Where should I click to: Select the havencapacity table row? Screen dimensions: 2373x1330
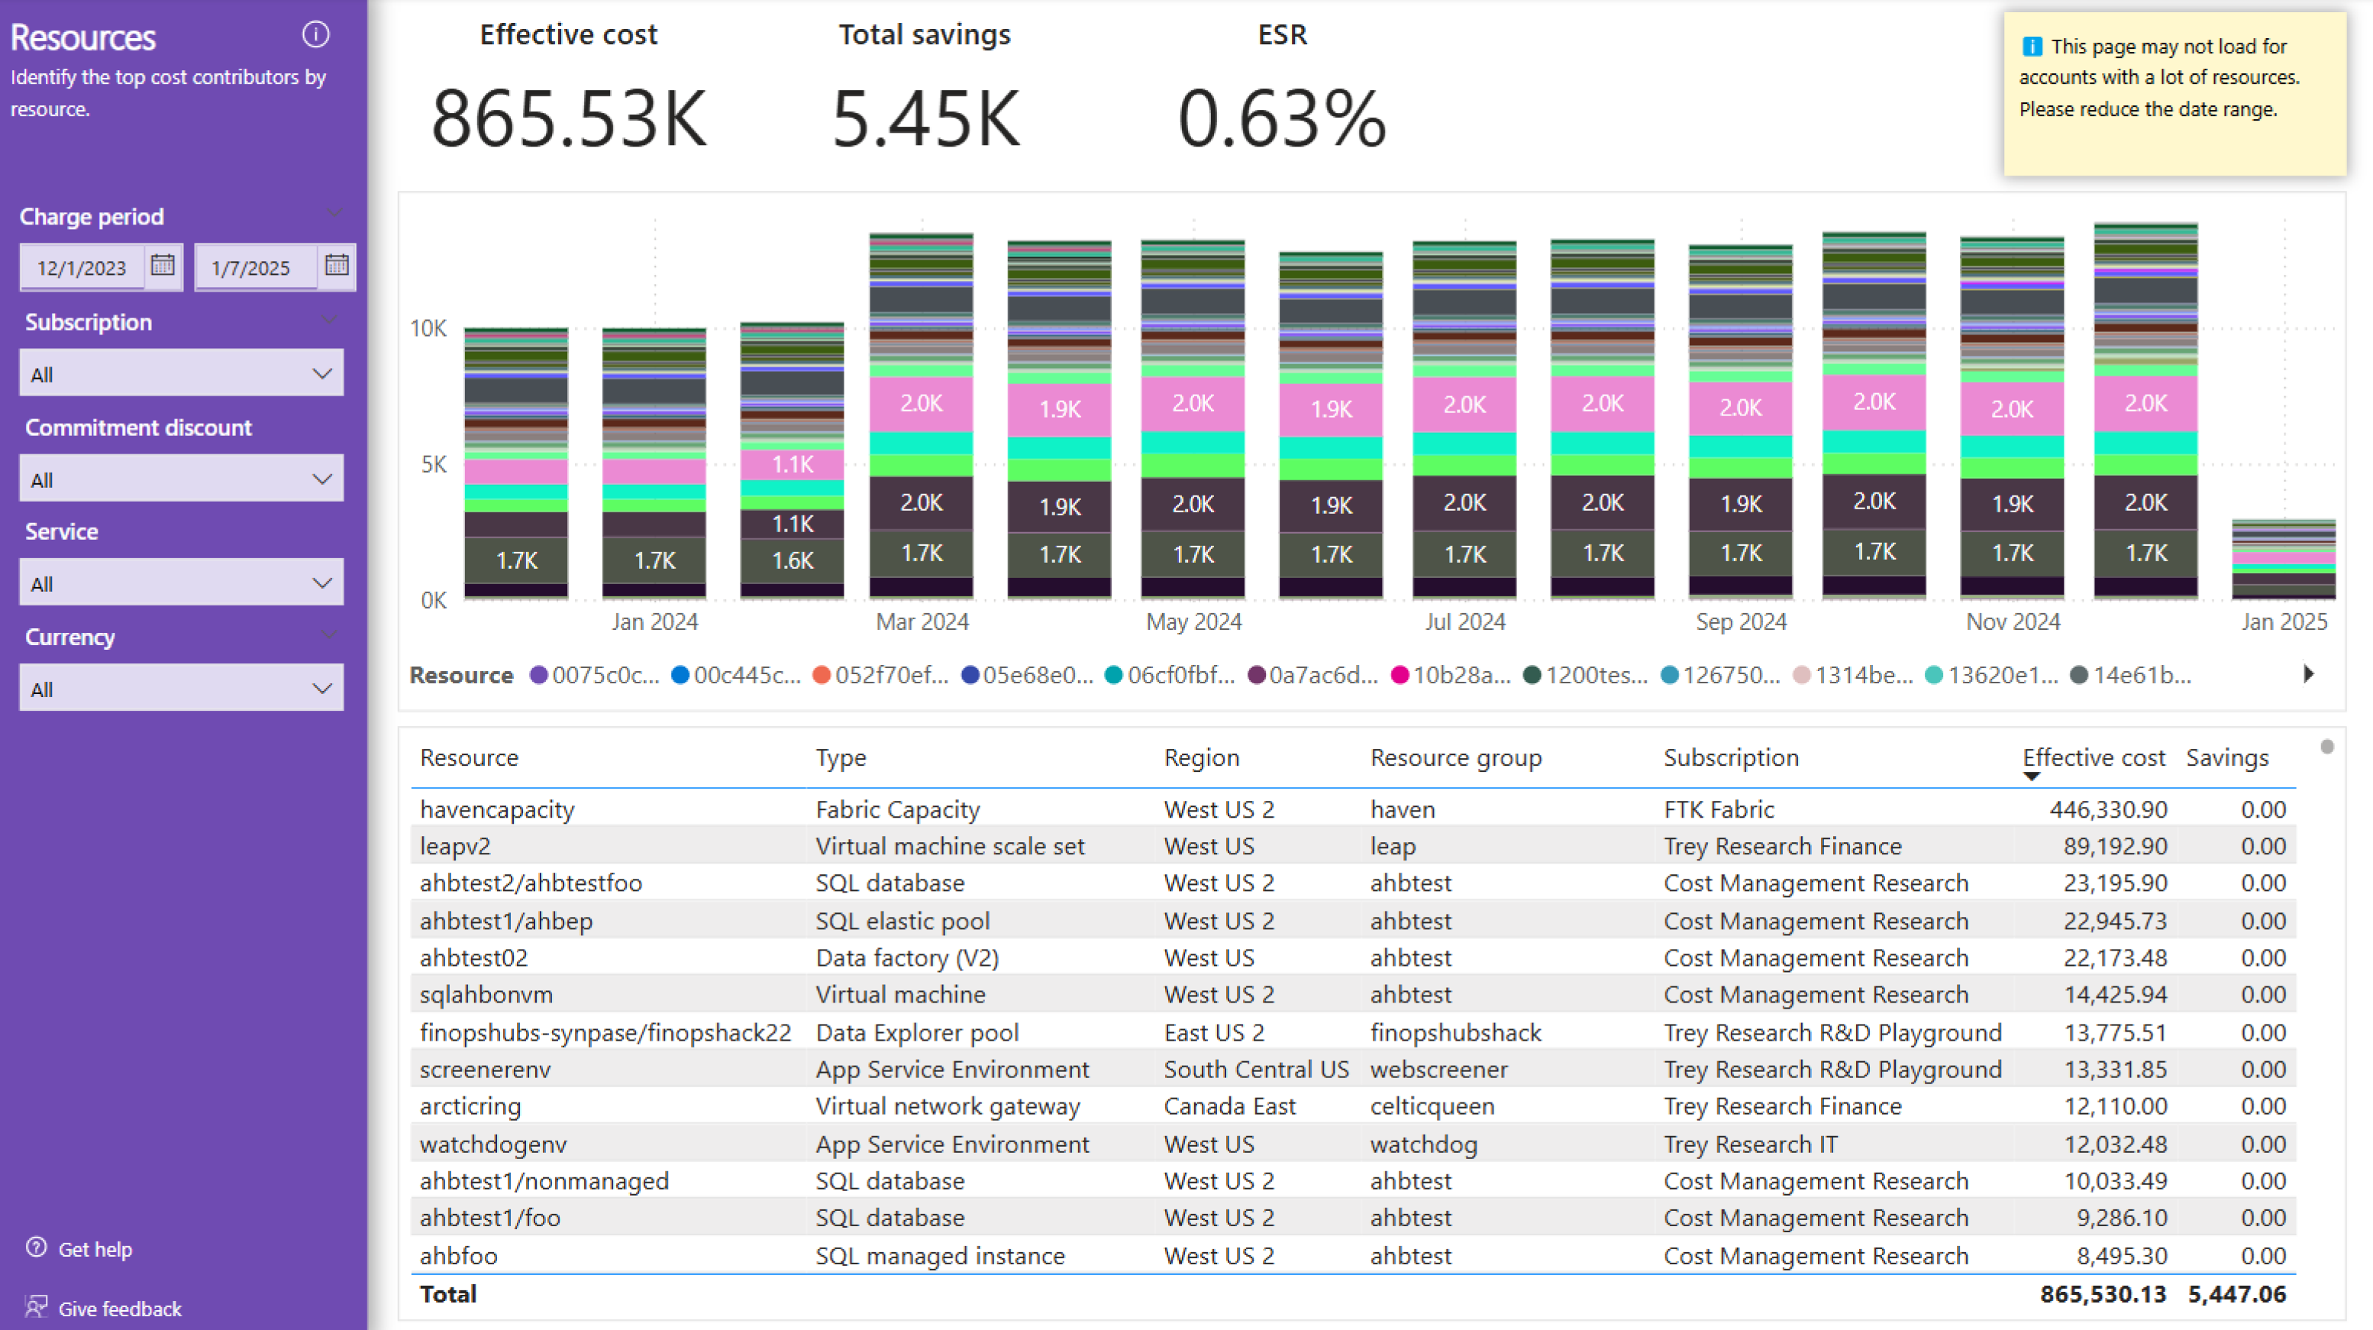pyautogui.click(x=498, y=809)
